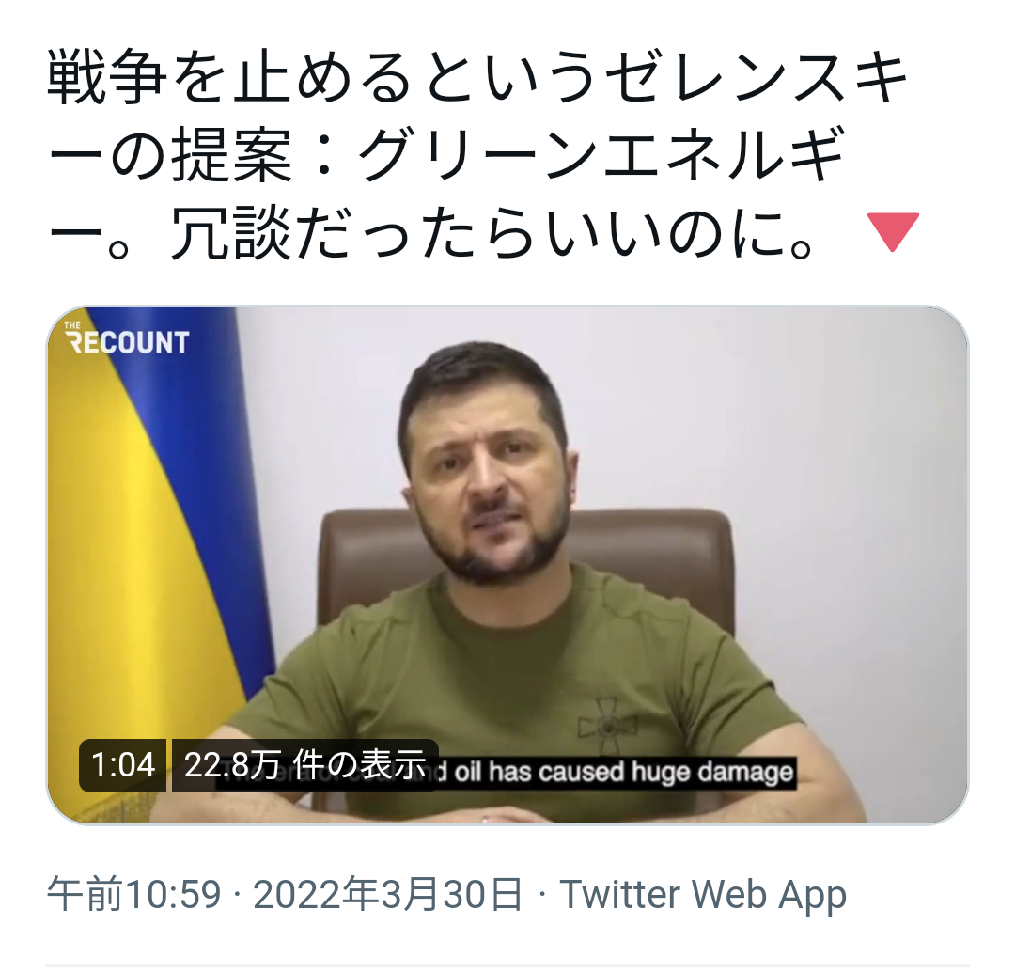Select the tweet line starting with 戦争を止める
1015x972 pixels.
(x=477, y=80)
